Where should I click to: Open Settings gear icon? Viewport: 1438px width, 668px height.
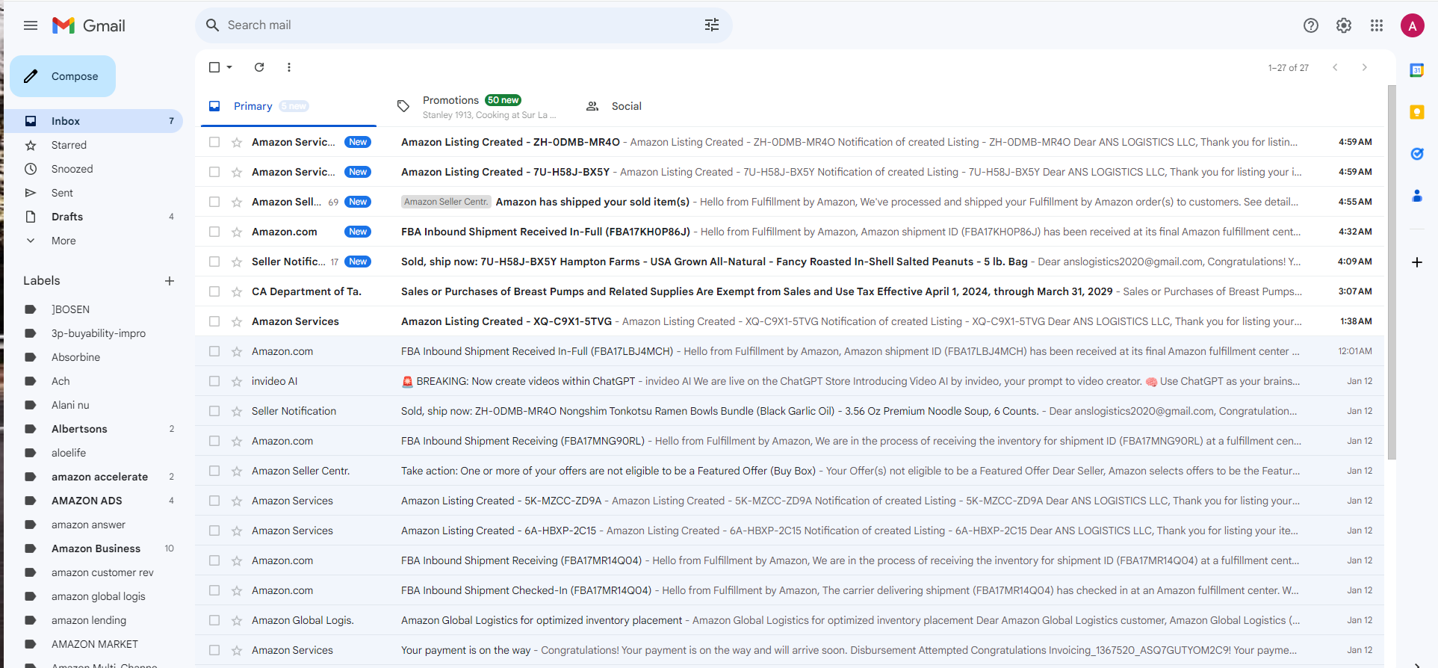coord(1344,25)
